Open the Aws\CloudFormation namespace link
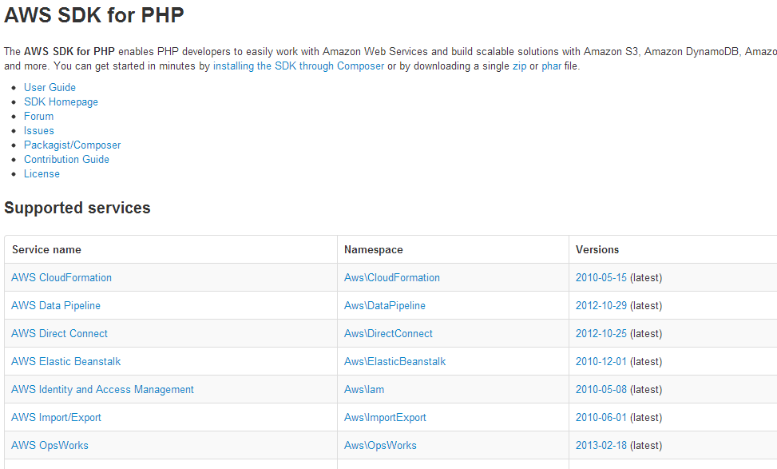The image size is (777, 469). pyautogui.click(x=391, y=277)
